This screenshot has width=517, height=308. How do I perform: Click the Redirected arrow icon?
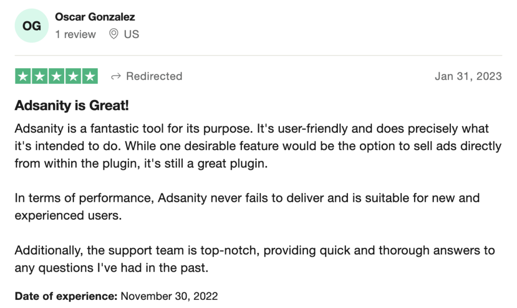point(116,76)
